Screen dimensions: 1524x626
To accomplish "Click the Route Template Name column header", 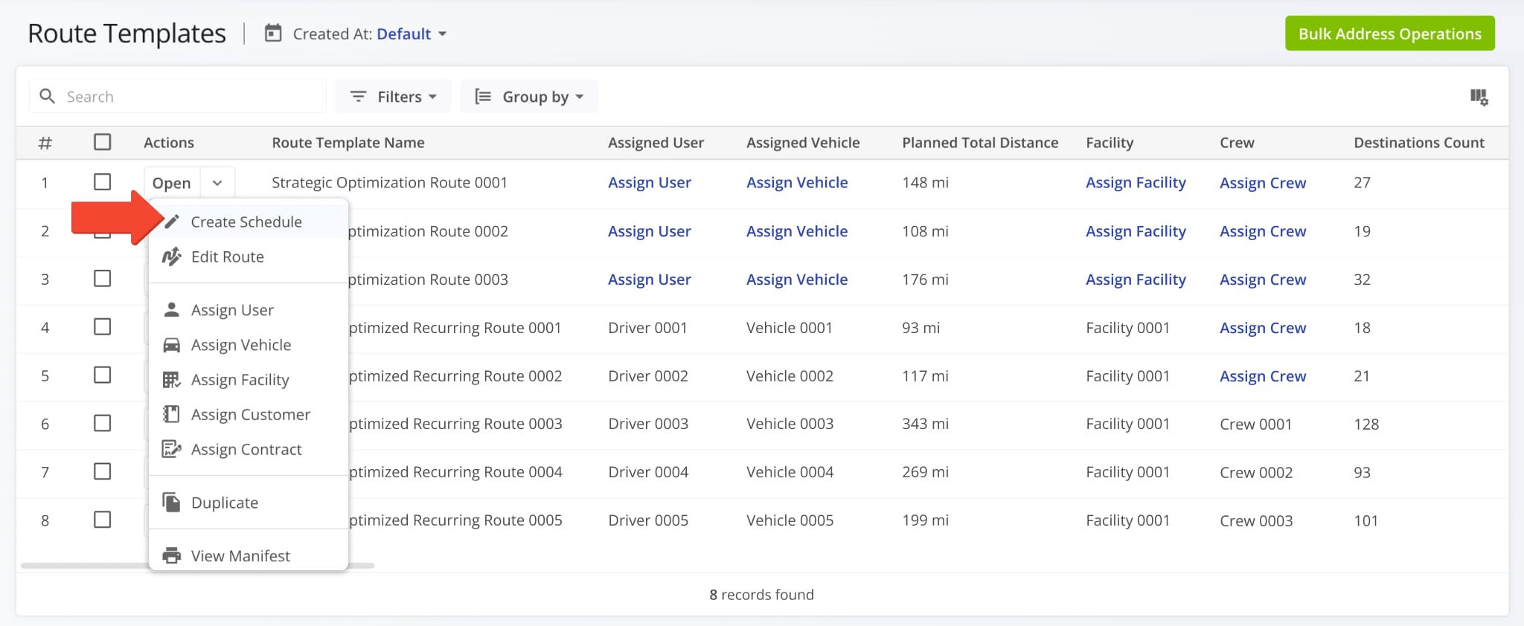I will click(x=348, y=143).
